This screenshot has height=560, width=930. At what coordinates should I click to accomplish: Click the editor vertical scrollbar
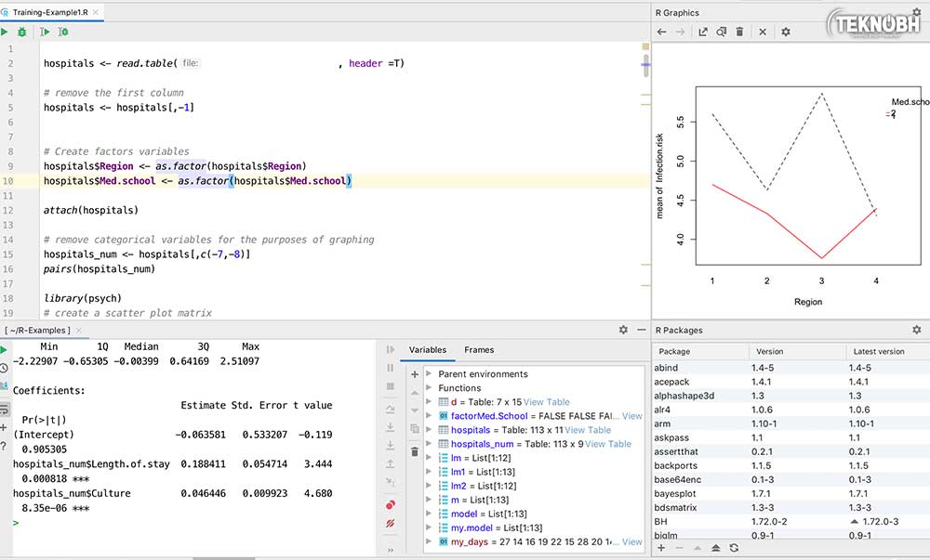click(x=646, y=67)
